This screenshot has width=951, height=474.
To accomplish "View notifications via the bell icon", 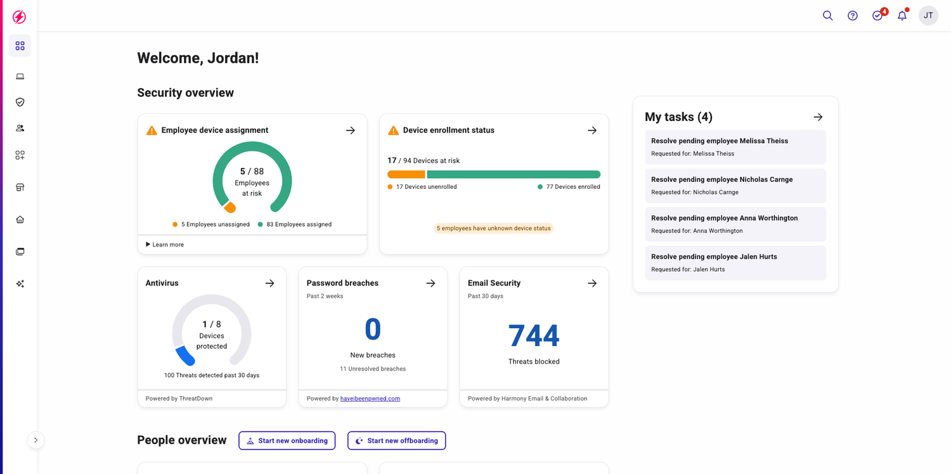I will tap(902, 16).
